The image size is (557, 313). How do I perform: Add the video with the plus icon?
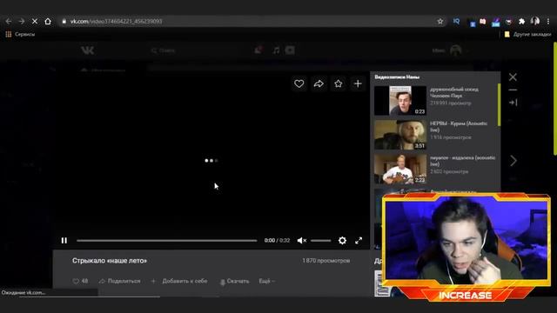[358, 83]
